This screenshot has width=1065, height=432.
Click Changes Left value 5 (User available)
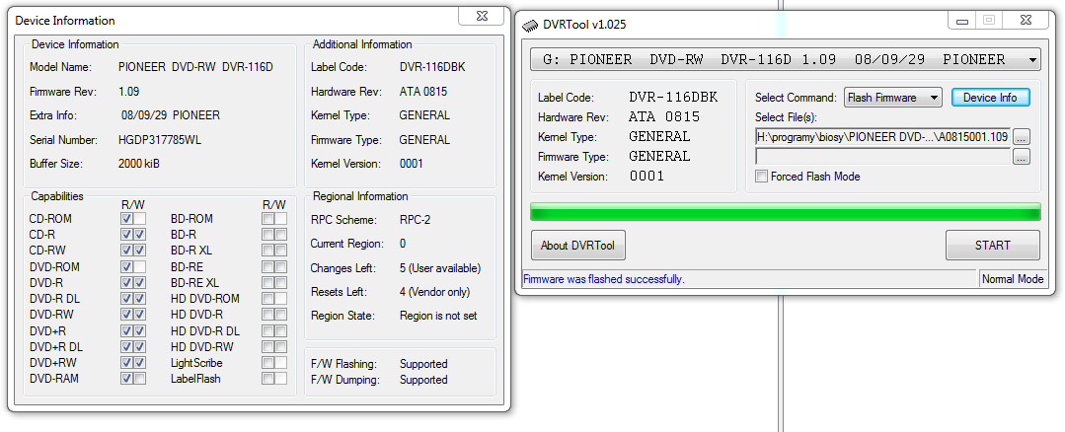coord(440,268)
